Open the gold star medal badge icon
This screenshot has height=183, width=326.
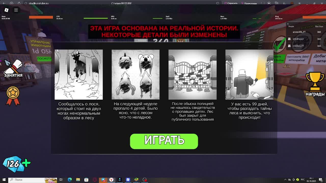pyautogui.click(x=13, y=96)
